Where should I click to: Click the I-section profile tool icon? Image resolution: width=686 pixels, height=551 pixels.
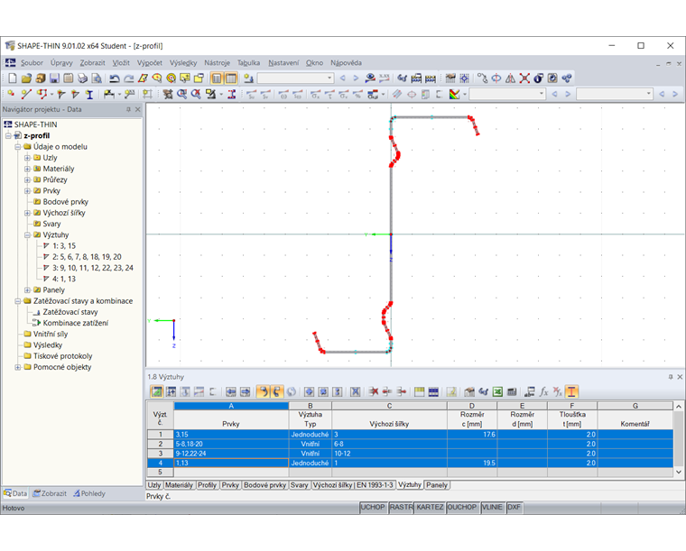(x=89, y=94)
